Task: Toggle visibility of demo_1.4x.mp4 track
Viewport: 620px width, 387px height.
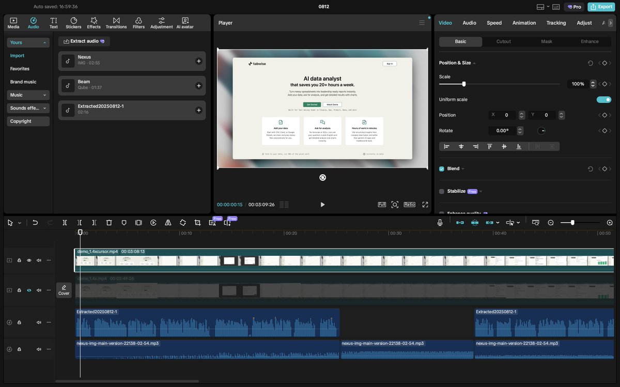Action: click(x=29, y=290)
